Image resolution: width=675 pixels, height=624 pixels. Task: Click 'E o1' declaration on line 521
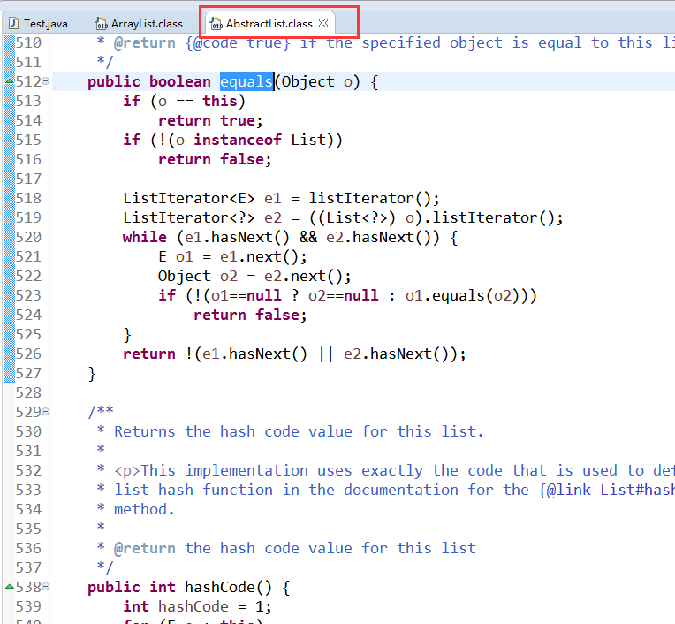[176, 256]
